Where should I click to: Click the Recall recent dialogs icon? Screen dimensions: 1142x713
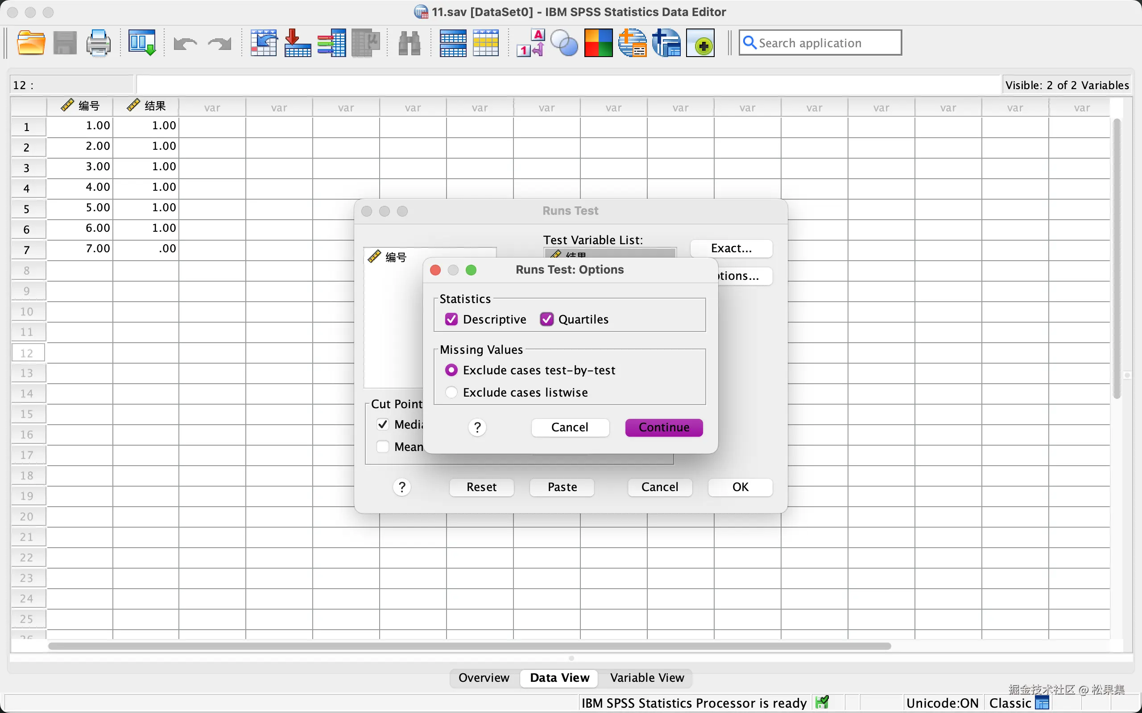coord(142,43)
